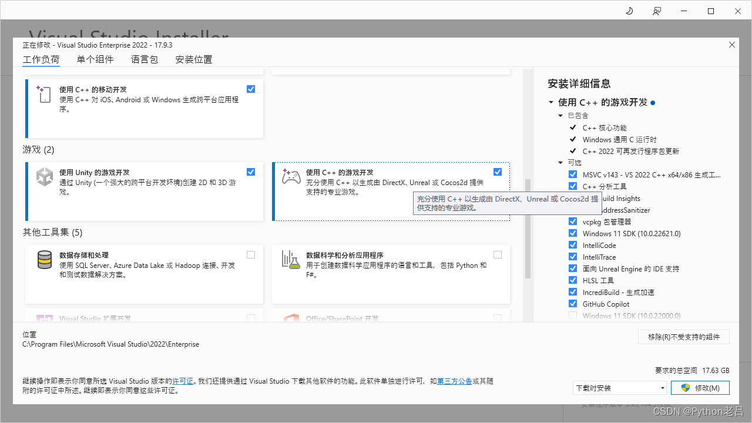Click the 使用 C++ 的移动开发 card title
The width and height of the screenshot is (752, 423).
point(93,90)
